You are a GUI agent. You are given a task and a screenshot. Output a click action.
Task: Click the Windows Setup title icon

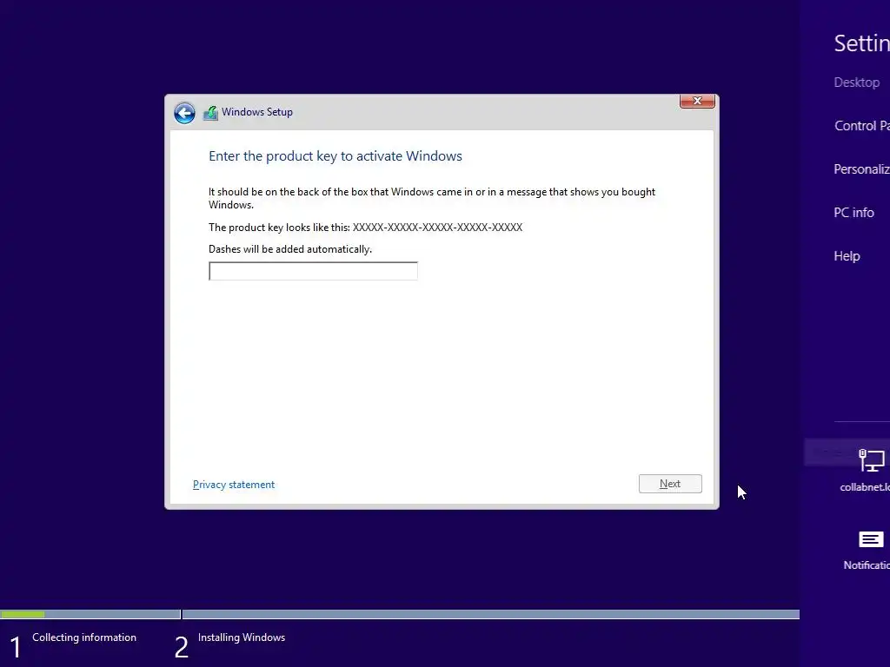(x=210, y=113)
